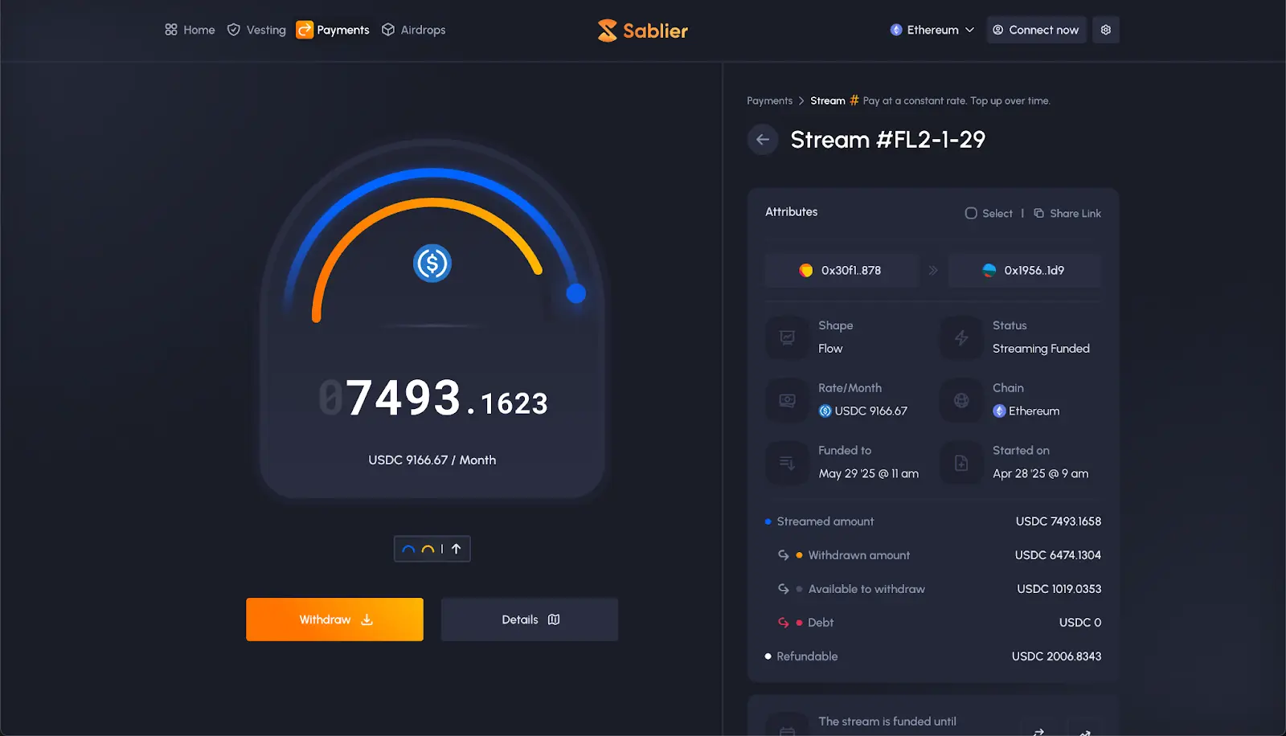Screen dimensions: 1286x736
Task: Open settings gear in top bar
Action: pos(1106,30)
